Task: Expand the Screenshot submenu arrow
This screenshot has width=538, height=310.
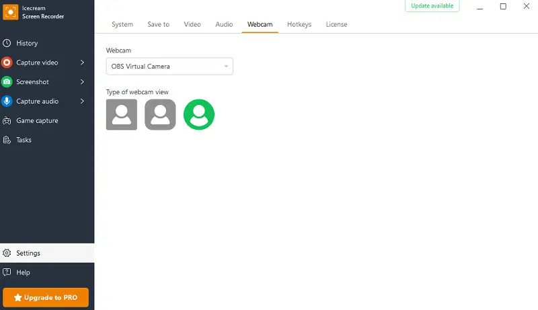Action: coord(82,82)
